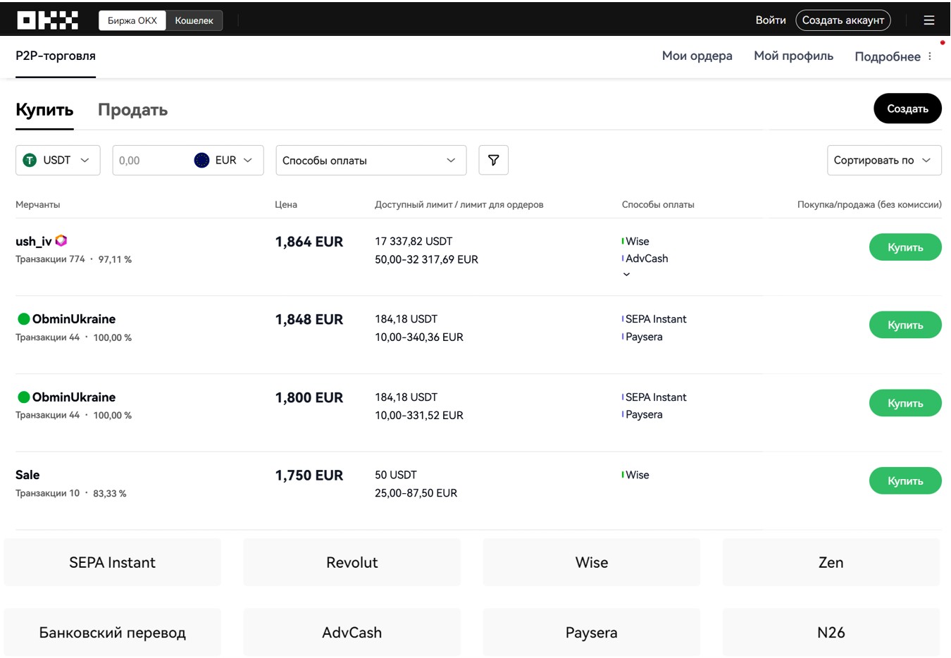Select the Купить tab
The image size is (951, 658).
(44, 110)
